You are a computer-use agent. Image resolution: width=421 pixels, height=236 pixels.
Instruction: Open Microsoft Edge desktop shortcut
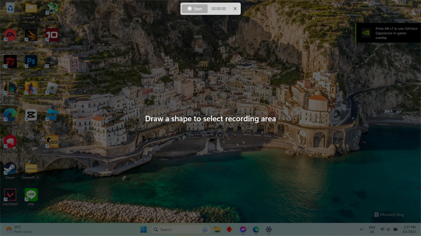coord(10,119)
